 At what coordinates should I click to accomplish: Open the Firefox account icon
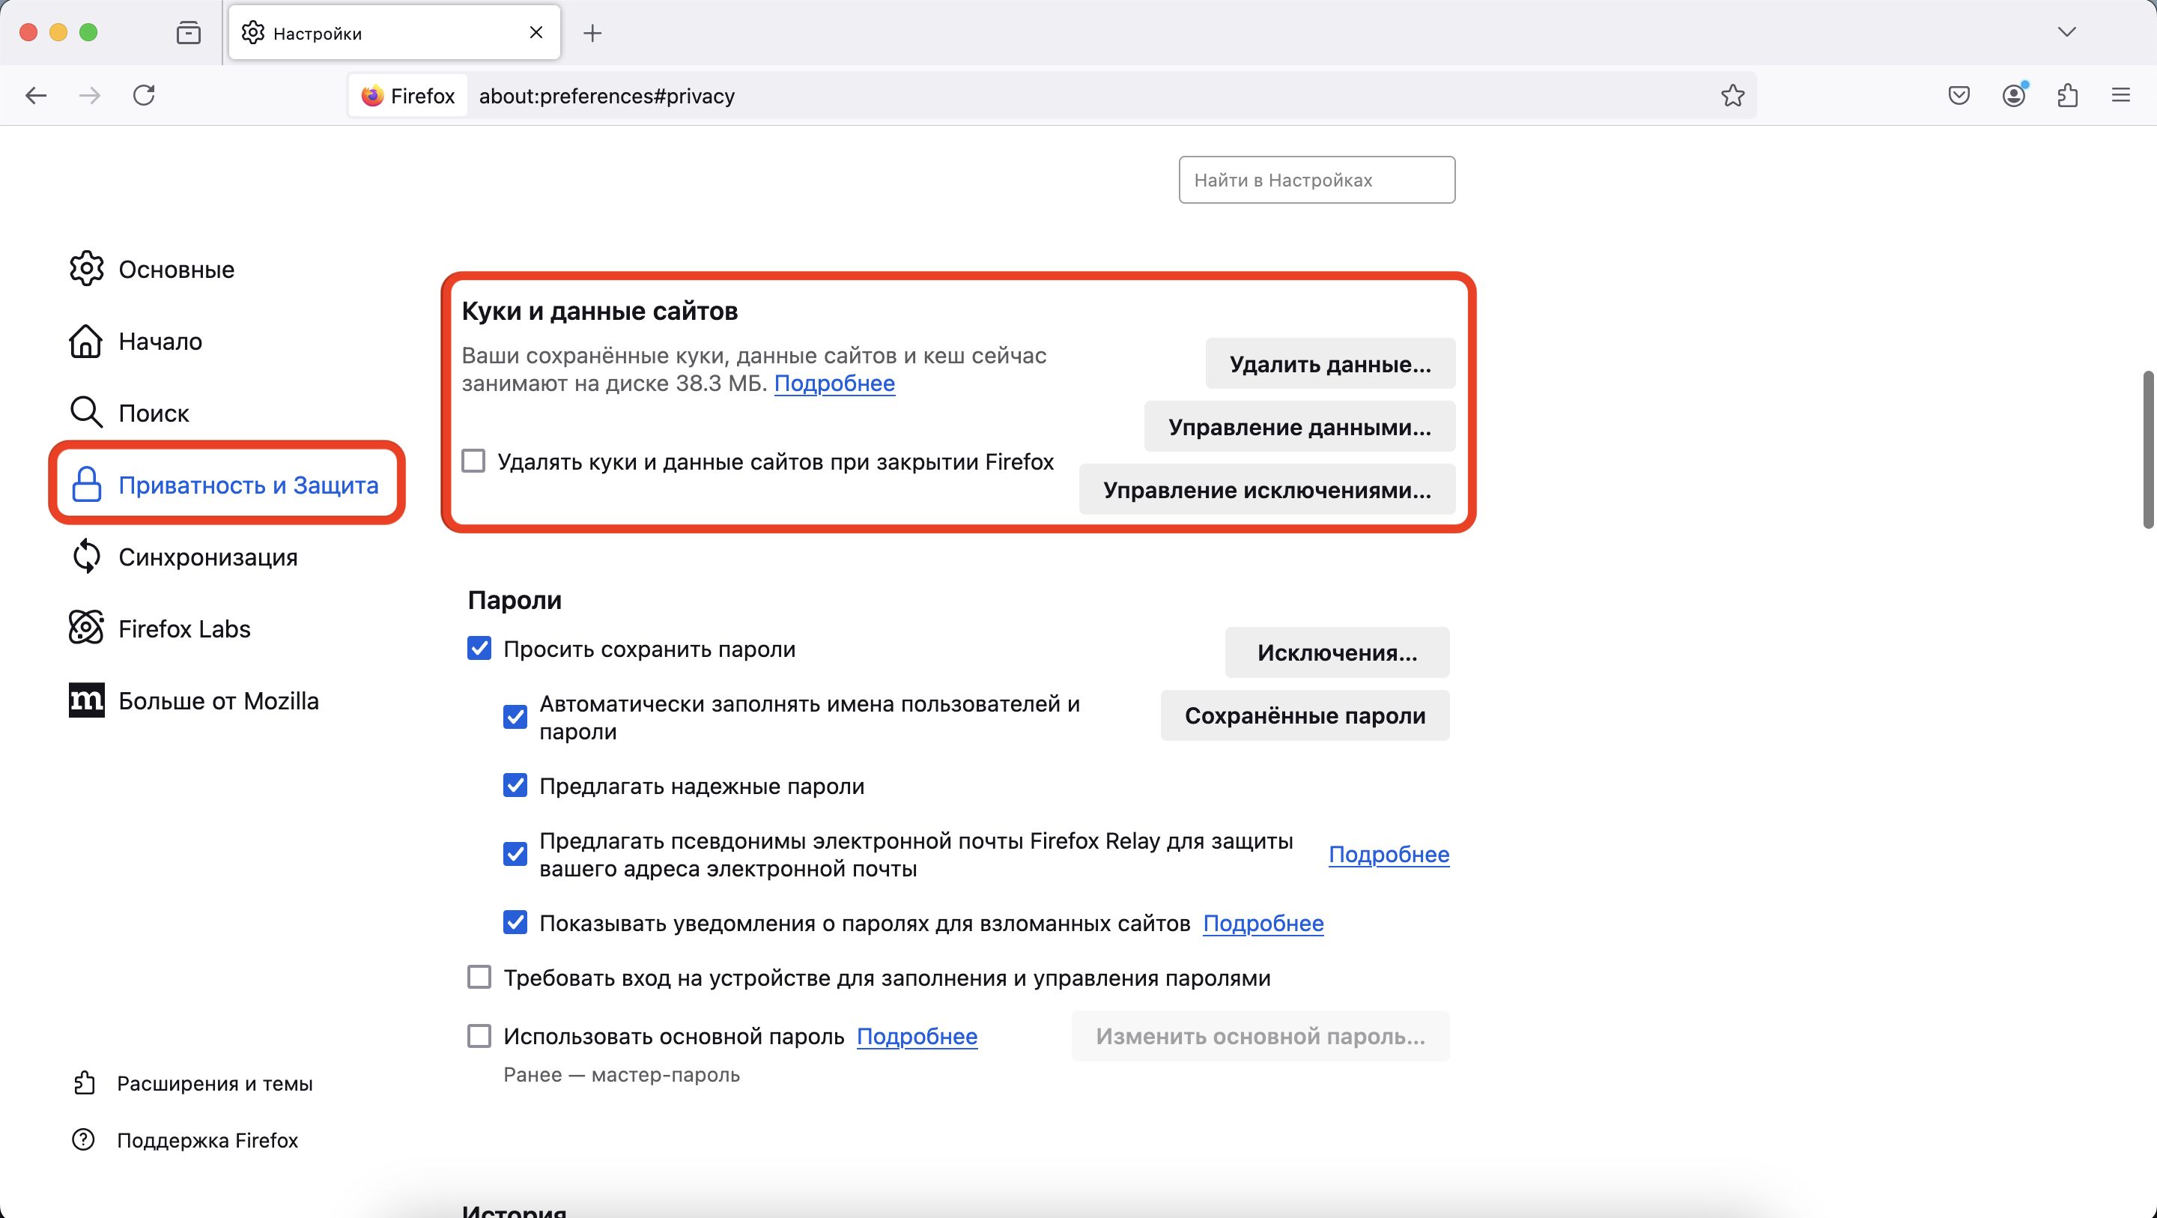tap(2014, 95)
